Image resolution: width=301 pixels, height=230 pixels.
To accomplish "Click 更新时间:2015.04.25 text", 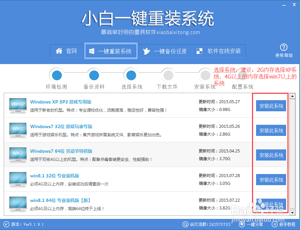I will pos(219,151).
